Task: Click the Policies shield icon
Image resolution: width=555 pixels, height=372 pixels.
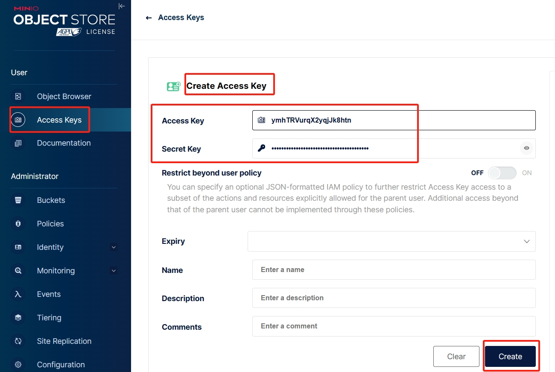Action: coord(18,224)
